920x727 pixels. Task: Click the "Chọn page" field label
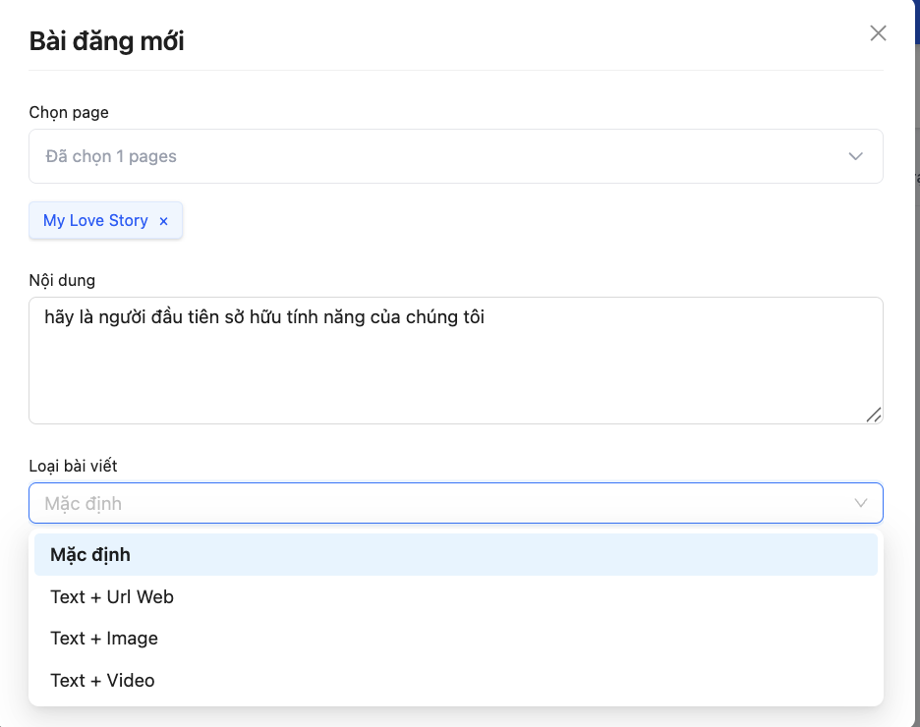click(x=69, y=112)
